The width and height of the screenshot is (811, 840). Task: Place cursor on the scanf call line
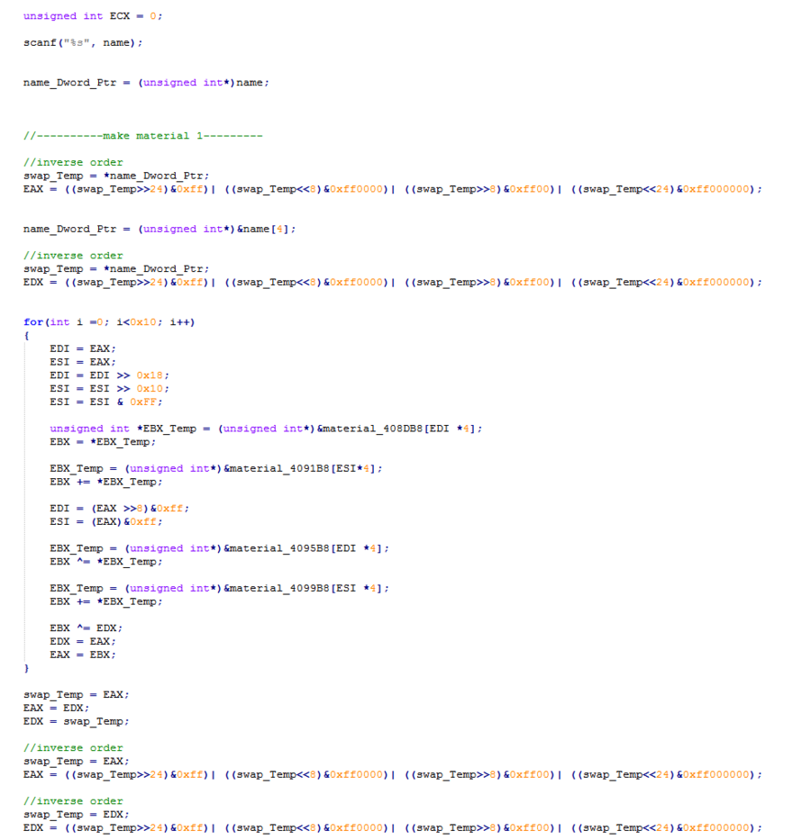tap(82, 42)
